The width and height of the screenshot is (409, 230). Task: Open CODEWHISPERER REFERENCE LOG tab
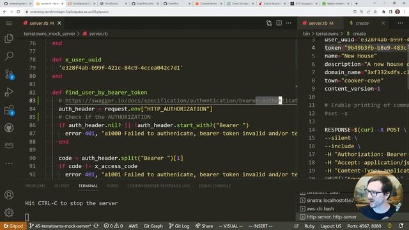(158, 186)
